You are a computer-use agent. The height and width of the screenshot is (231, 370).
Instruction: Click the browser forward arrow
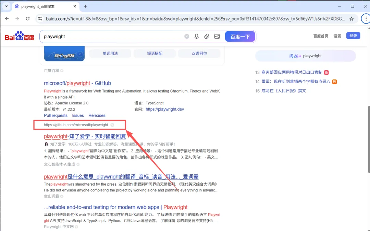[x=17, y=18]
